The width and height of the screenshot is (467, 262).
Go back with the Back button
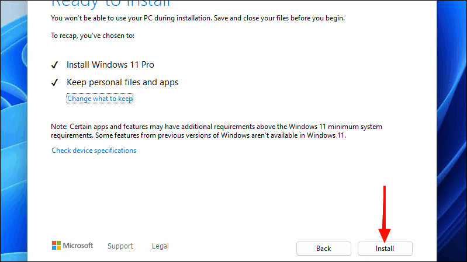coord(323,249)
